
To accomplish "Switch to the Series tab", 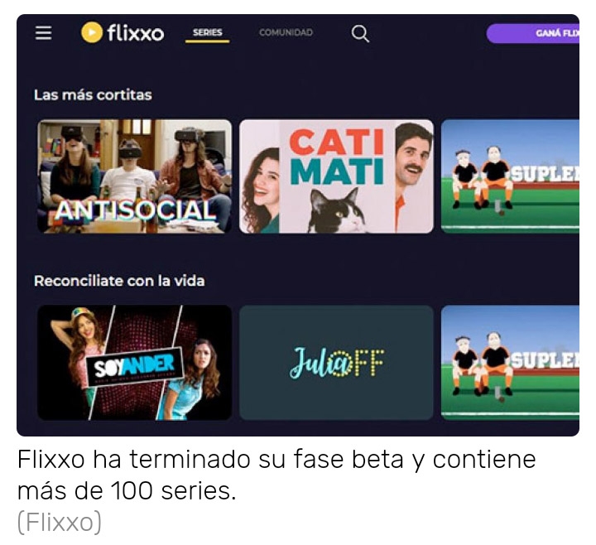I will click(207, 32).
